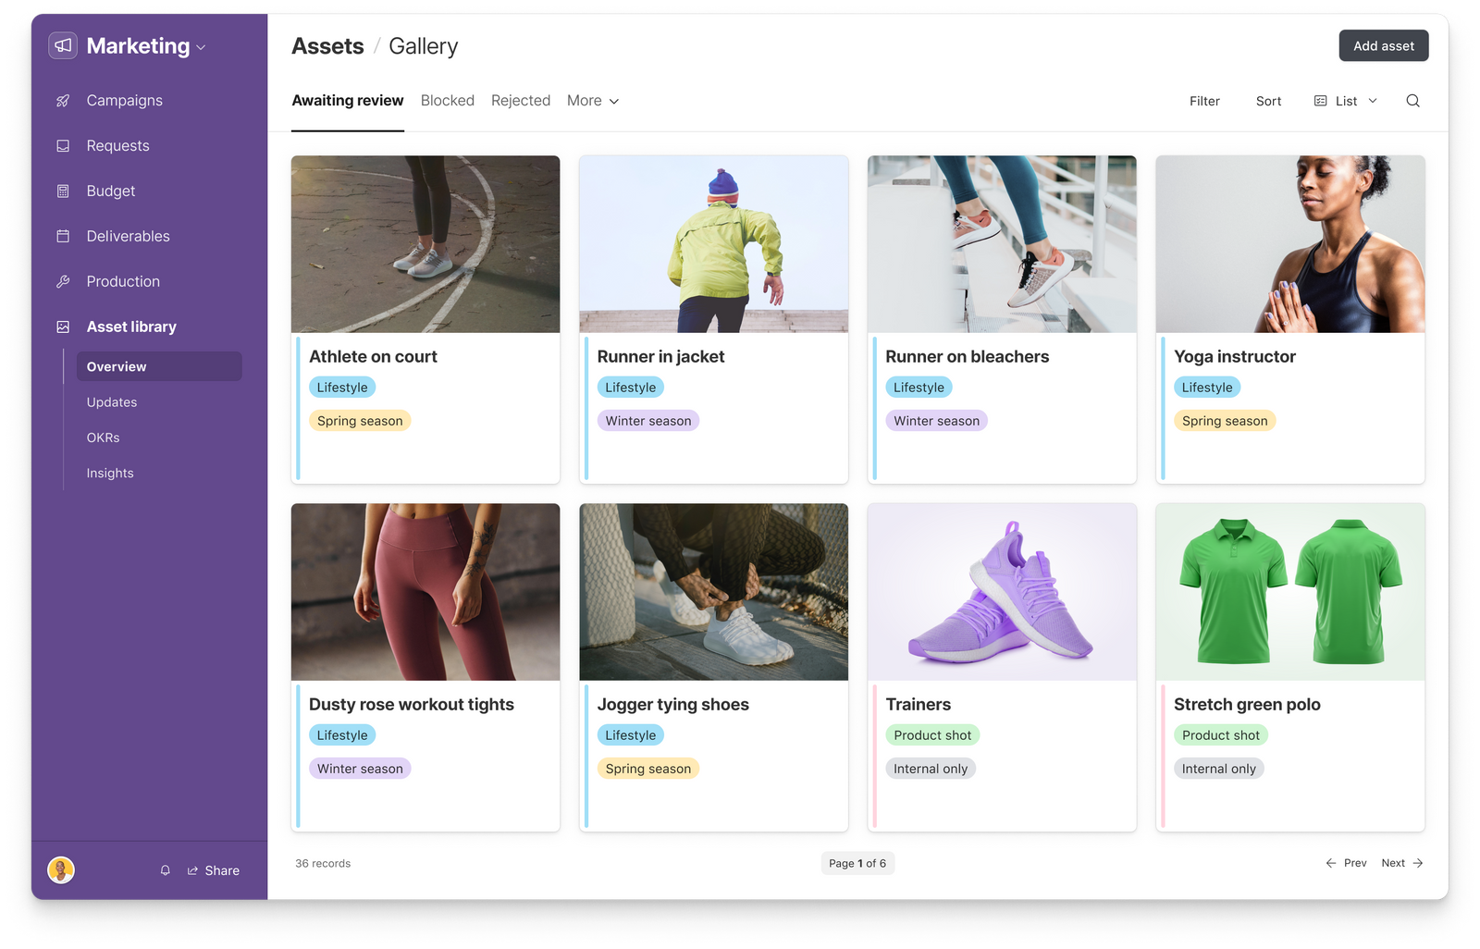Select Insights under Asset library
The image size is (1480, 949).
click(x=110, y=473)
